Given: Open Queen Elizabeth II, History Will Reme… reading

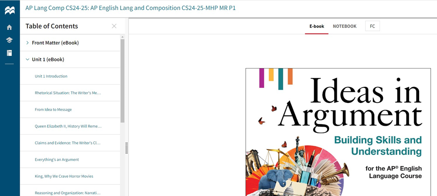Looking at the screenshot, I should [68, 126].
